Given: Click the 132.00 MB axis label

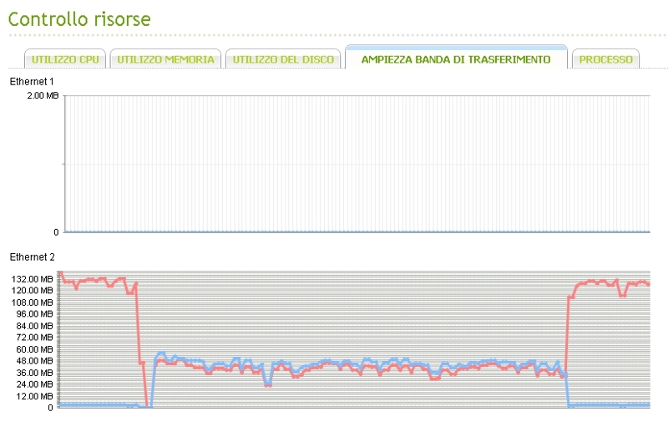Looking at the screenshot, I should 33,278.
